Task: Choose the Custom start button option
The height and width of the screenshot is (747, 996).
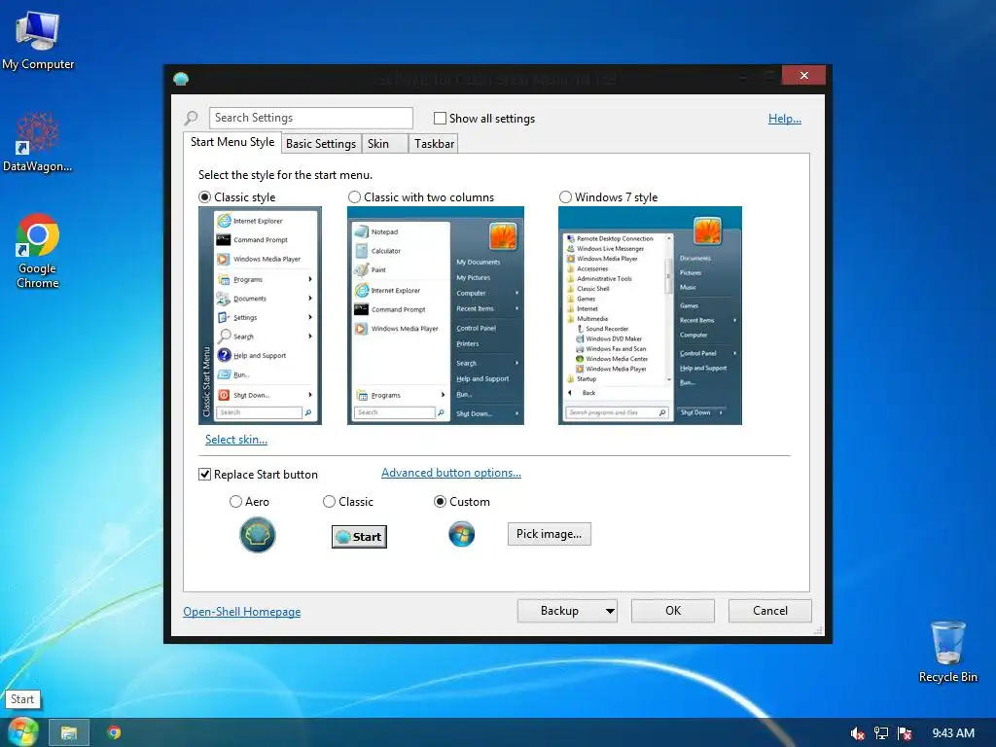Action: click(x=440, y=502)
